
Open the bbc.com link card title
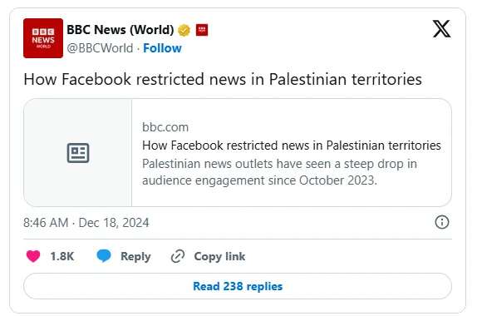292,146
